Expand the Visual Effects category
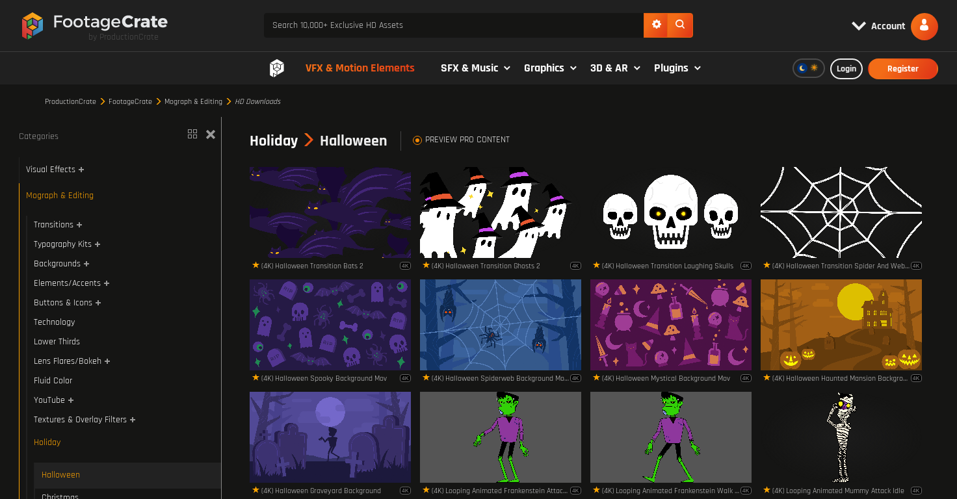 click(x=81, y=170)
